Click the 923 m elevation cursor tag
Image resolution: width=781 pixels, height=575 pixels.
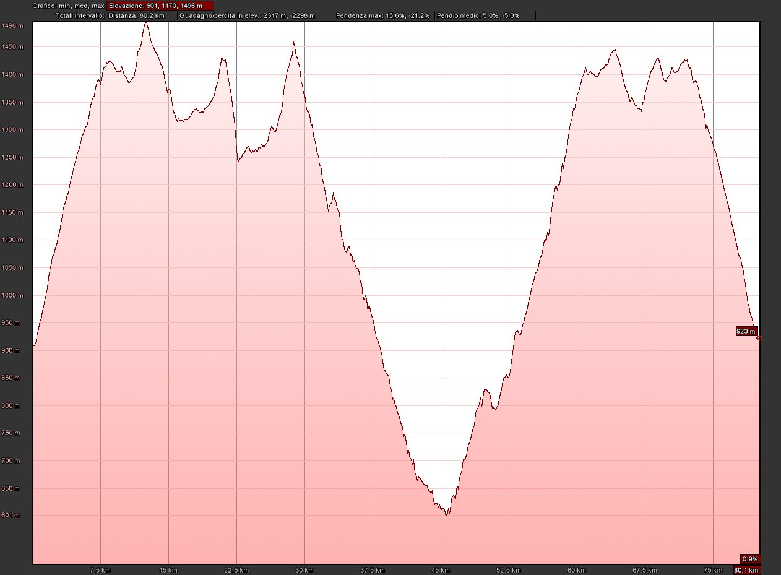[746, 331]
